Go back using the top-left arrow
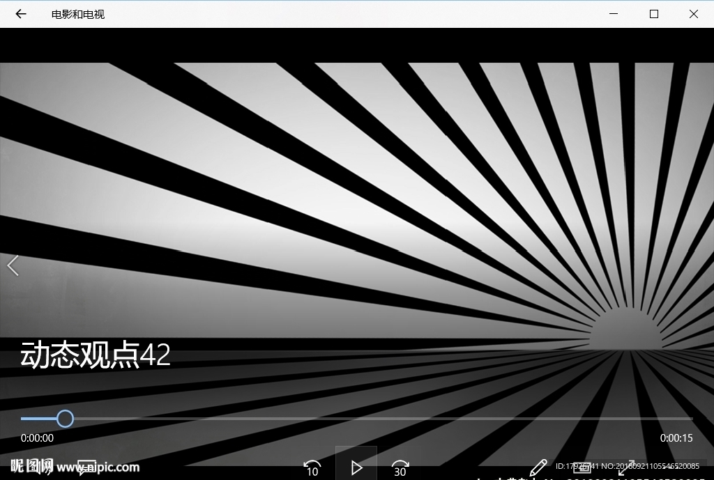714x480 pixels. (x=21, y=14)
